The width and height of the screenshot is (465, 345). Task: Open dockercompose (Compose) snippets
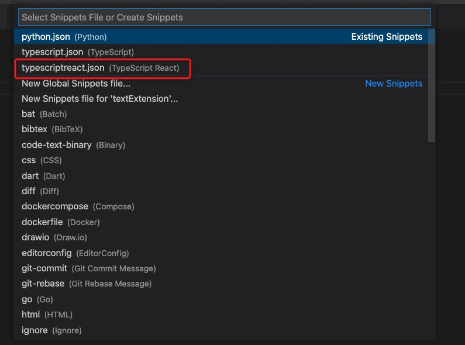click(x=78, y=206)
